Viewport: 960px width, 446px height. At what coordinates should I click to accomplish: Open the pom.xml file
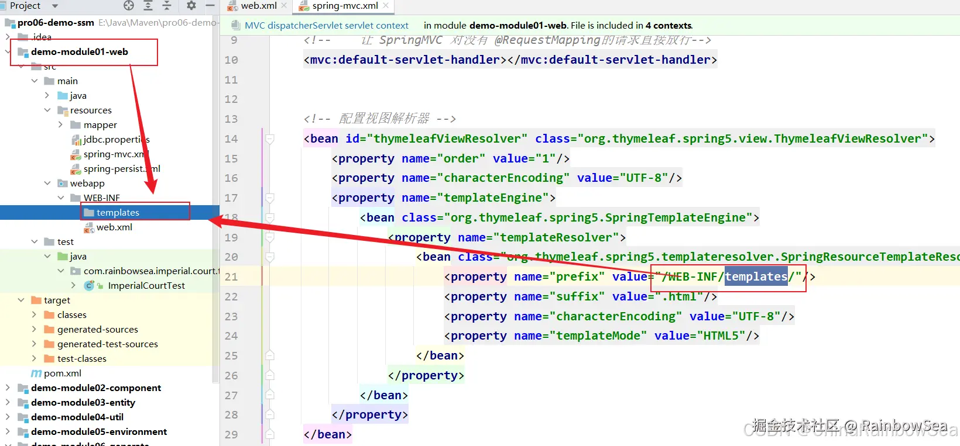63,374
